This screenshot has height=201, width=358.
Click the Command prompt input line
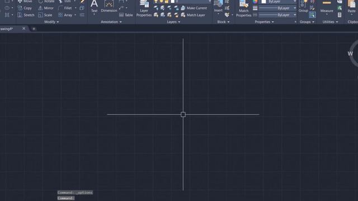(66, 198)
